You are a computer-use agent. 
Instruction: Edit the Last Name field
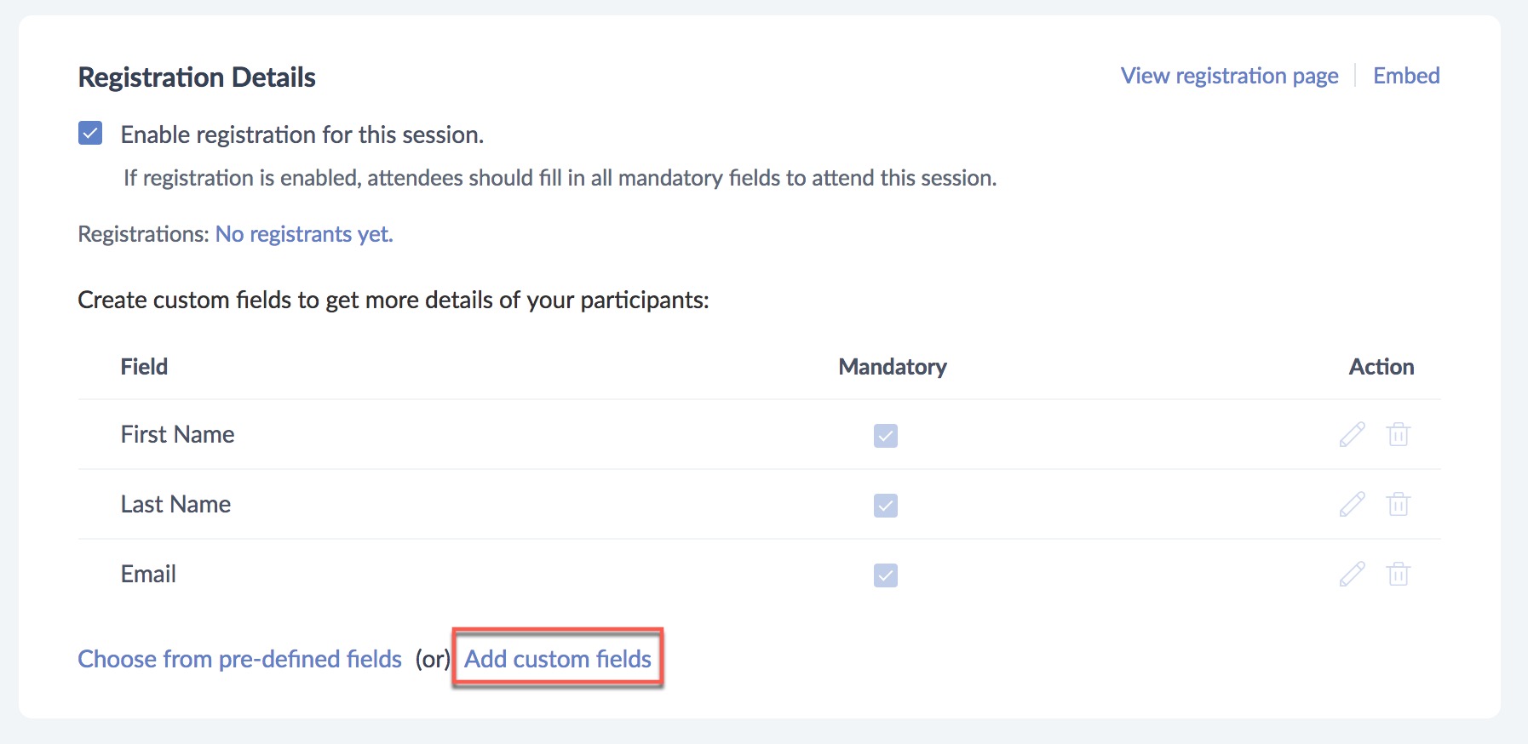1352,505
